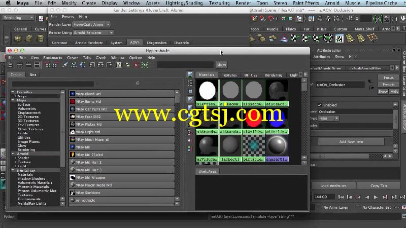Show bottom tabs only in Hypershade
Image resolution: width=406 pixels, height=228 pixels.
[x=28, y=65]
